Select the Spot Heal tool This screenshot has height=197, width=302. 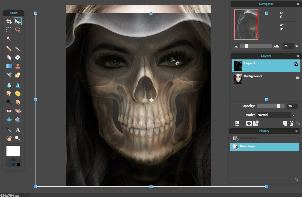[x=18, y=111]
